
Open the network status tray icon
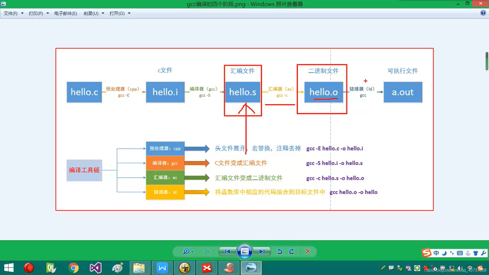pos(452,268)
